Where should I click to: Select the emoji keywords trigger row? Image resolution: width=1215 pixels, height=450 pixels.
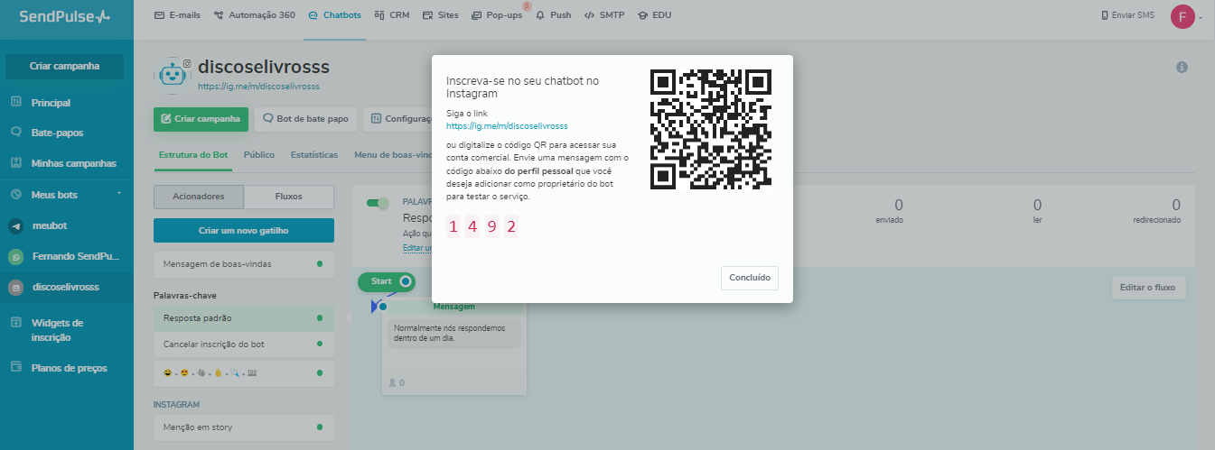[x=244, y=372]
